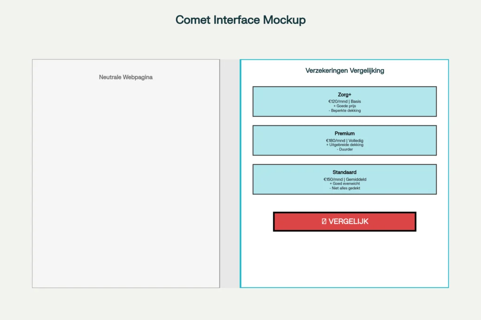481x320 pixels.
Task: Click the gray divider between the two panels
Action: [x=230, y=173]
